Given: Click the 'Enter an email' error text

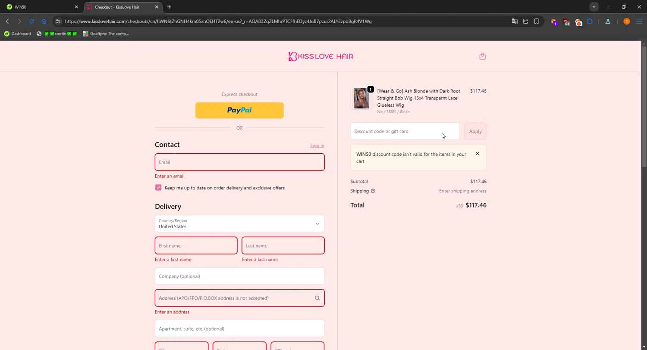Looking at the screenshot, I should click(170, 176).
